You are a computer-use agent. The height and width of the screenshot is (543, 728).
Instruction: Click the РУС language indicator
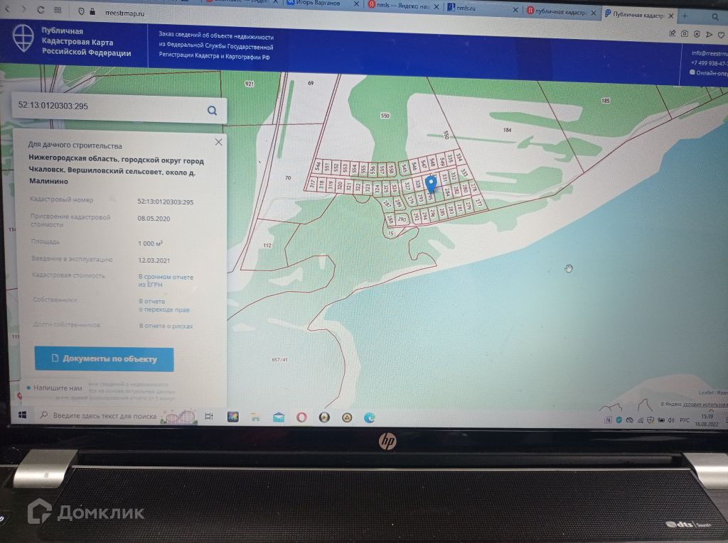(685, 420)
